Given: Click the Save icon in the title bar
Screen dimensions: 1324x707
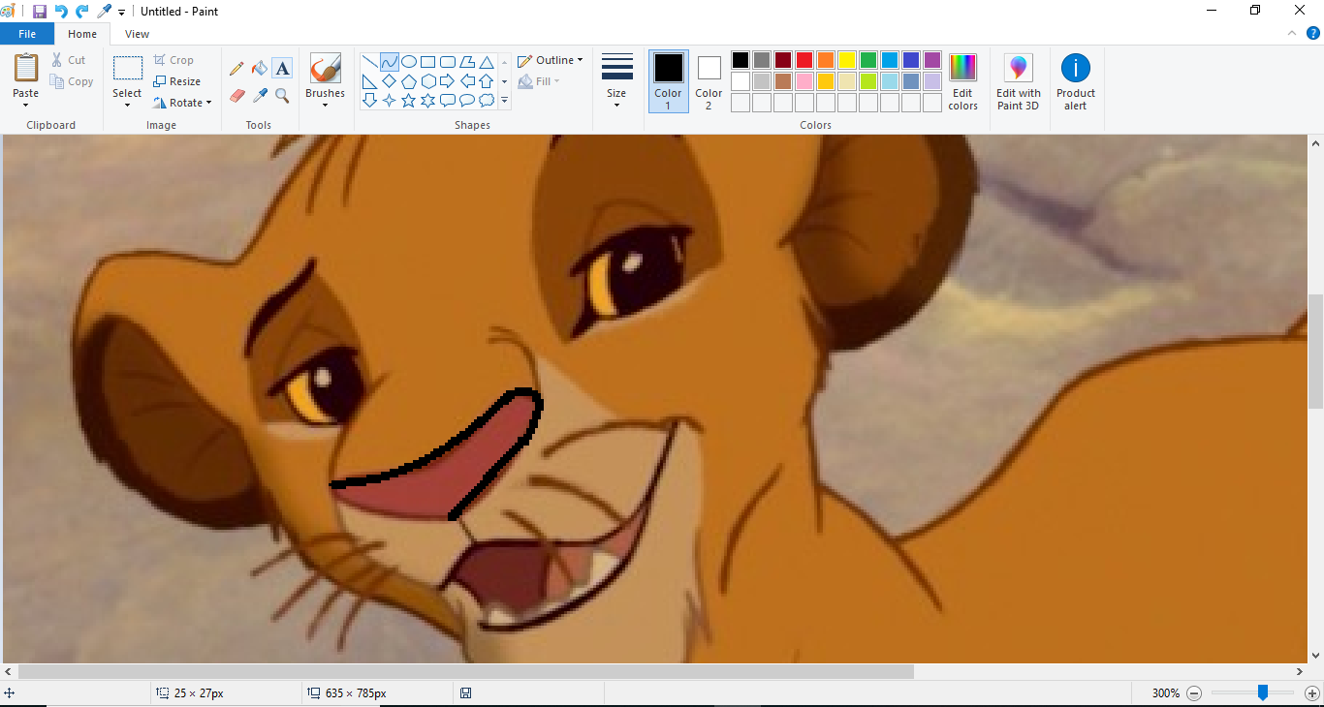Looking at the screenshot, I should (x=40, y=12).
